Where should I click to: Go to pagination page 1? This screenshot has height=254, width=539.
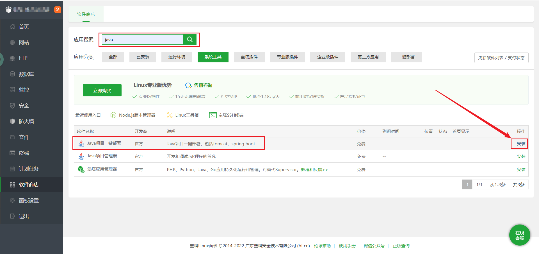pos(467,185)
